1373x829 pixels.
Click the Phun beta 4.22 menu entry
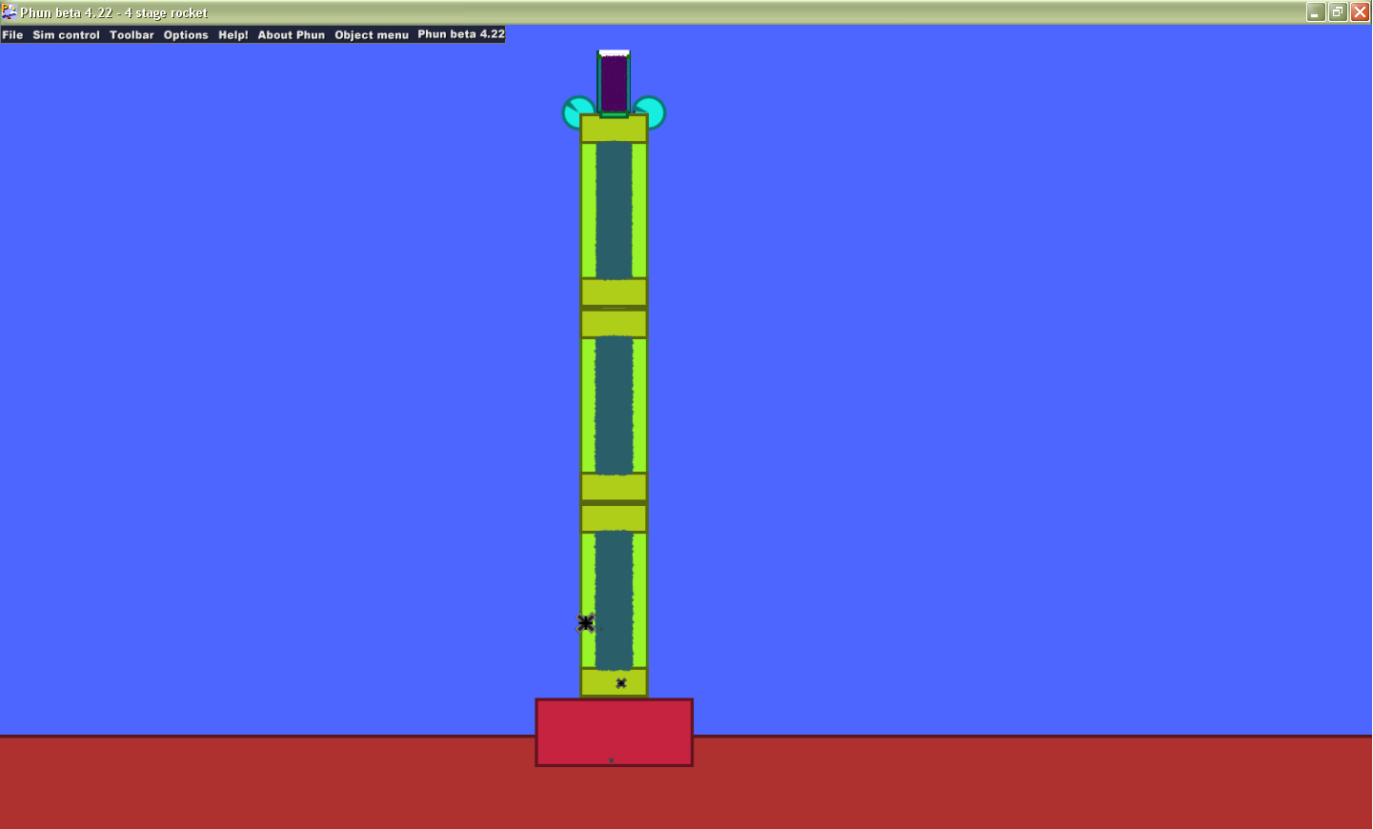click(460, 34)
